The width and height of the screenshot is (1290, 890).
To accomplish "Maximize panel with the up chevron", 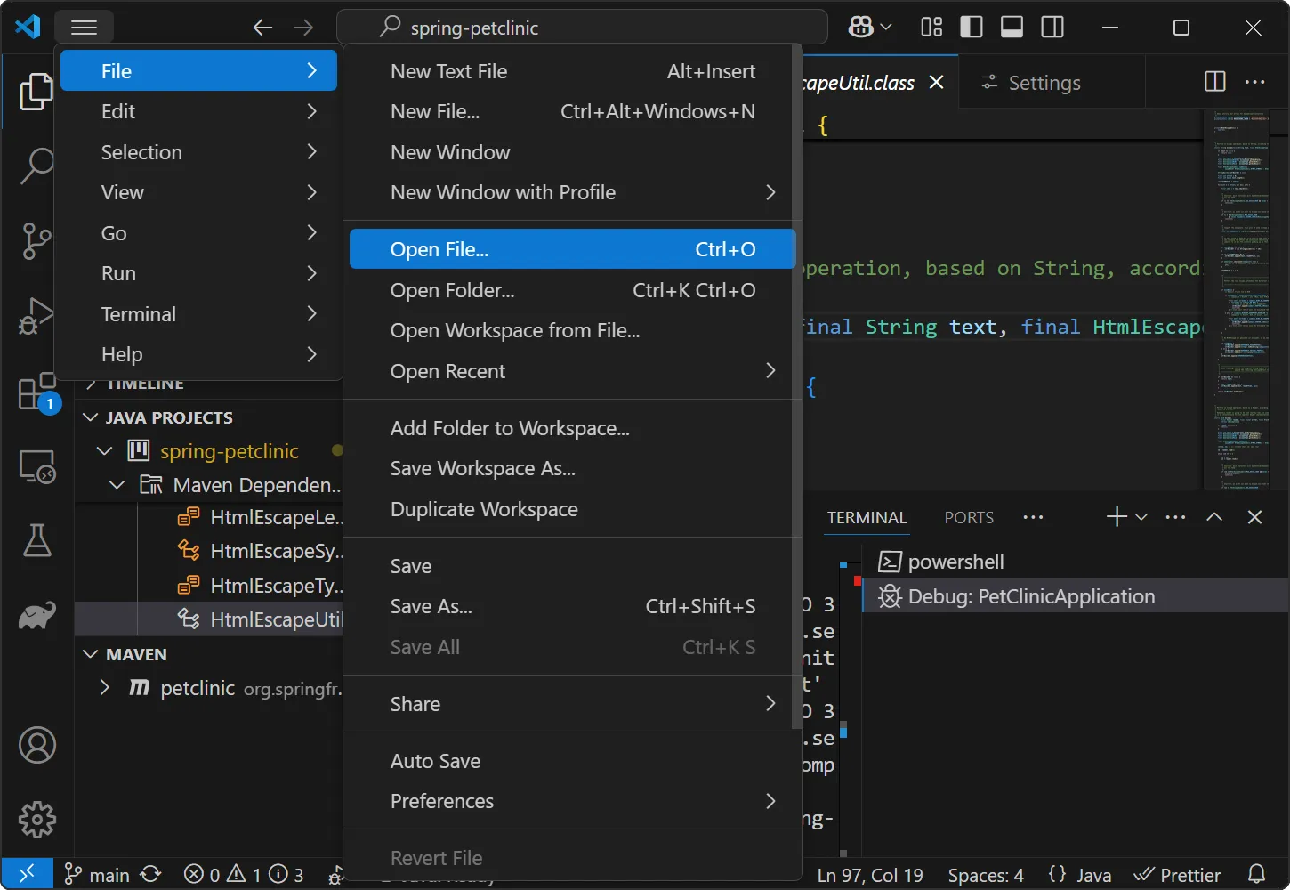I will 1214,517.
